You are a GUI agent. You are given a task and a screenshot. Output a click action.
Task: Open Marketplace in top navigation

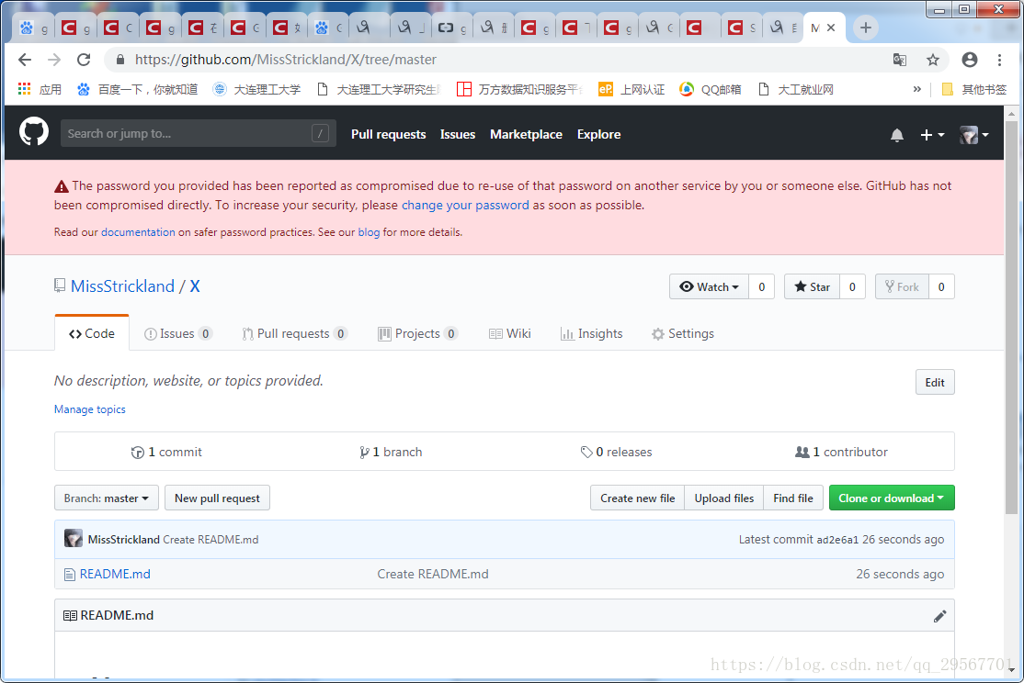tap(526, 134)
